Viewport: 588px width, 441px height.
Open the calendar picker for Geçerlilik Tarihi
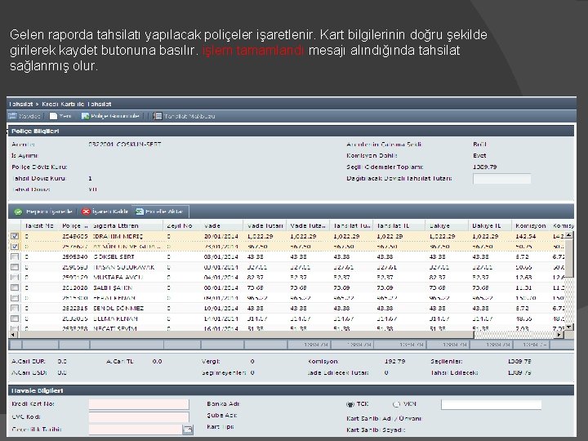click(188, 430)
